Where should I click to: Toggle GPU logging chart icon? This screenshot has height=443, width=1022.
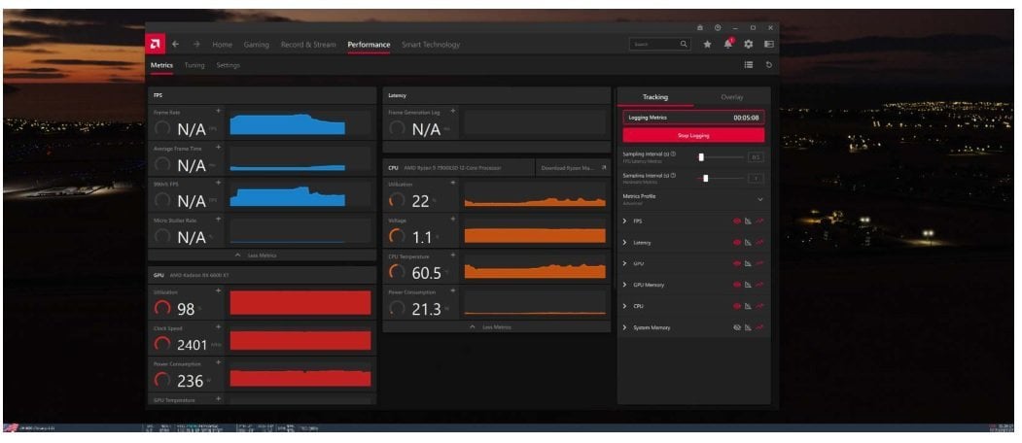coord(748,264)
